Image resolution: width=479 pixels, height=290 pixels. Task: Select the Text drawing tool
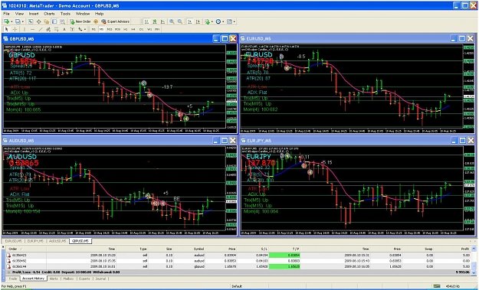(64, 29)
